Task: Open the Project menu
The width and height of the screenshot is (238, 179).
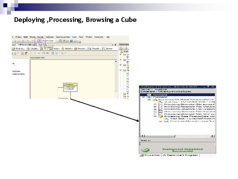Action: point(19,37)
